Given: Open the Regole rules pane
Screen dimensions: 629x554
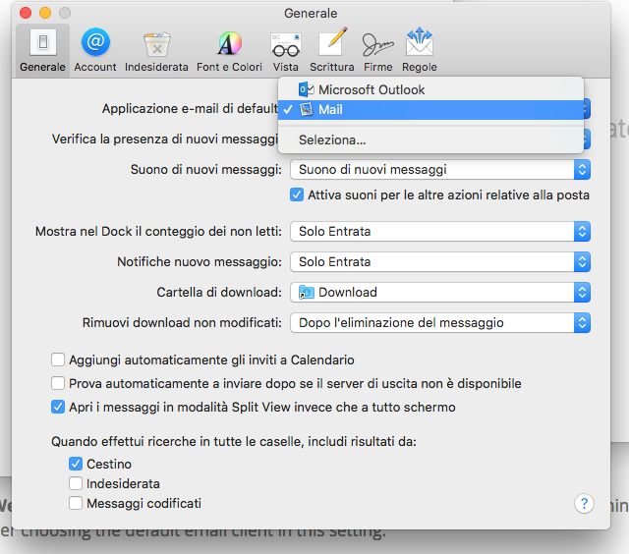Looking at the screenshot, I should [420, 50].
